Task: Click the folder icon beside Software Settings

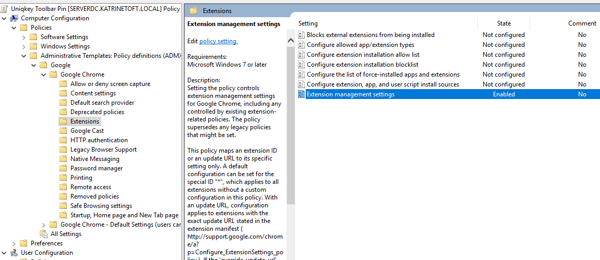Action: [33, 37]
